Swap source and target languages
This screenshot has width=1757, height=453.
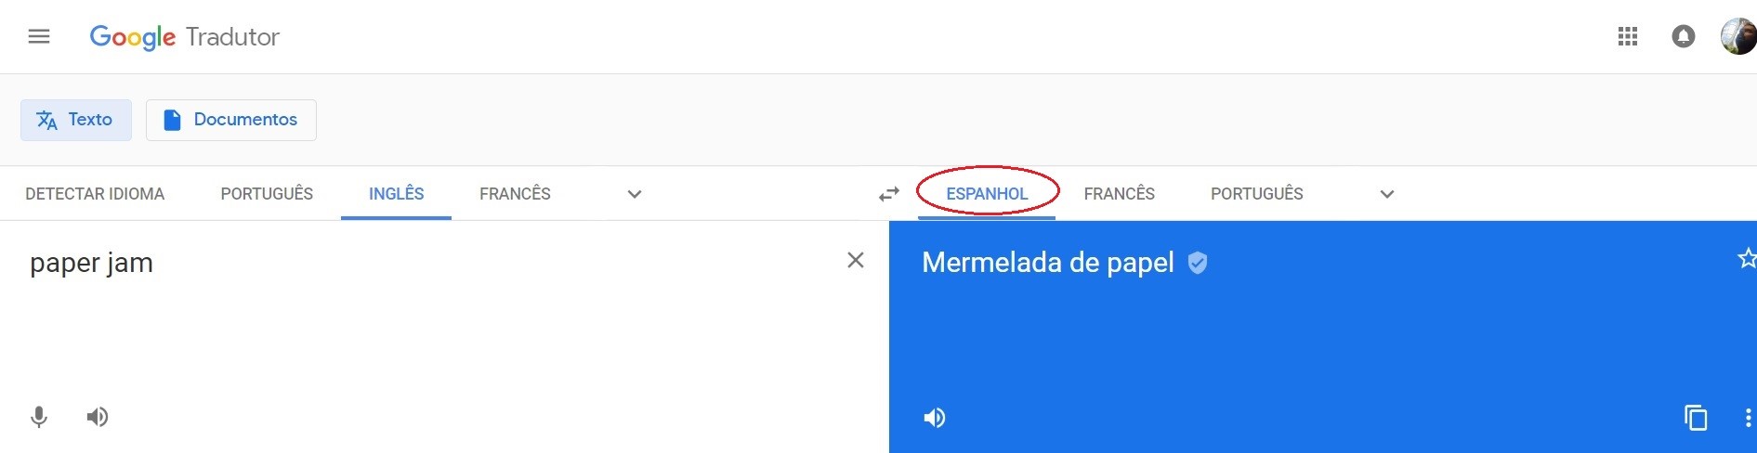889,194
